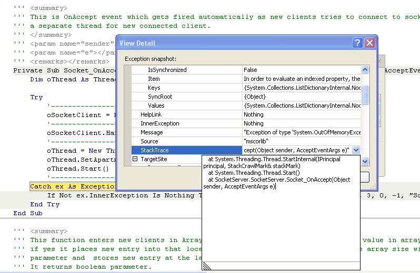Image resolution: width=420 pixels, height=273 pixels.
Task: Open the StackTrace value dropdown arrow
Action: 356,150
